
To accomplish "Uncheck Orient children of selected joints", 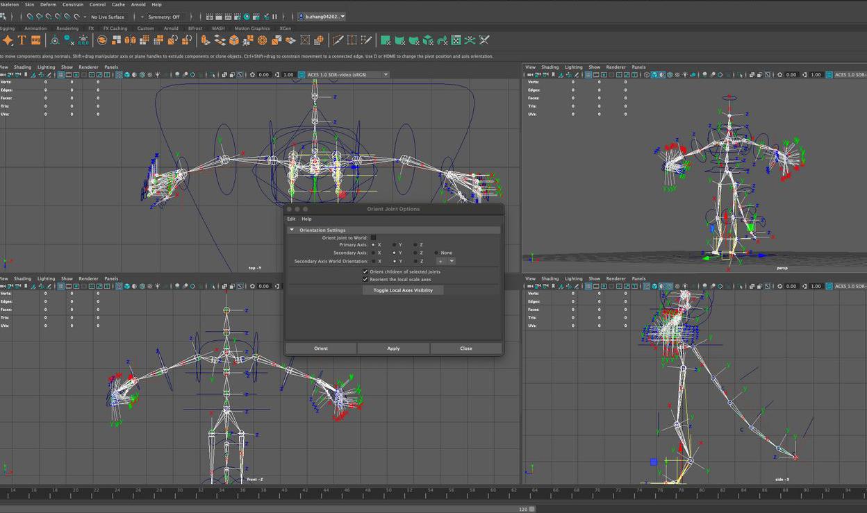I will coord(365,271).
